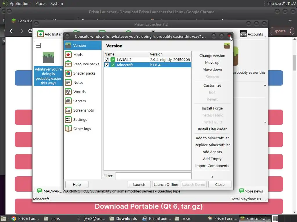297x222 pixels.
Task: Click Move up
Action: coord(212,63)
